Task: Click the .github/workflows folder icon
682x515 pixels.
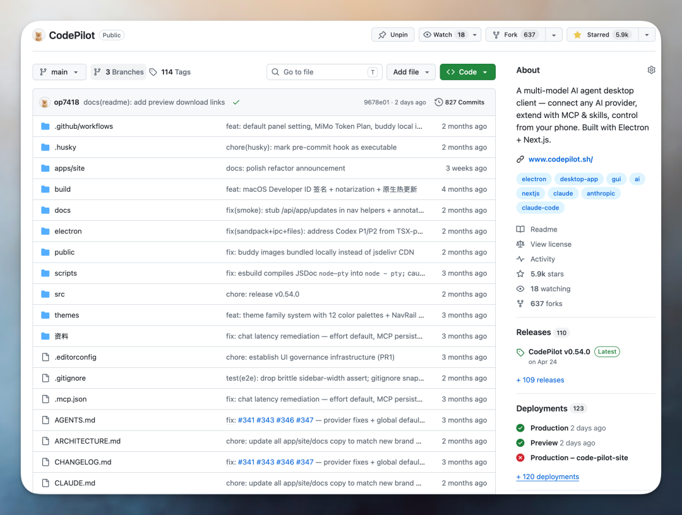Action: tap(45, 126)
